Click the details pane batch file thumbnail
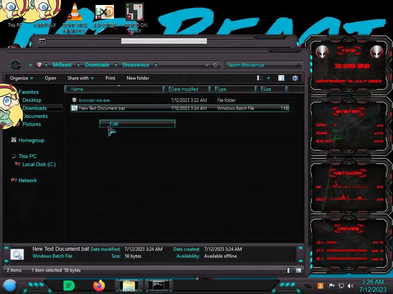393x294 pixels. point(17,255)
